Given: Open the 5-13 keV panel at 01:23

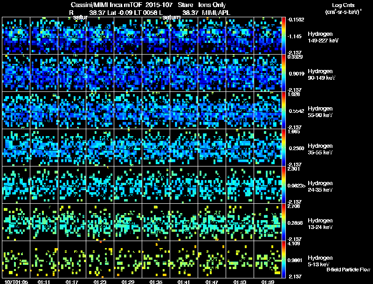Looking at the screenshot, I should (100, 259).
